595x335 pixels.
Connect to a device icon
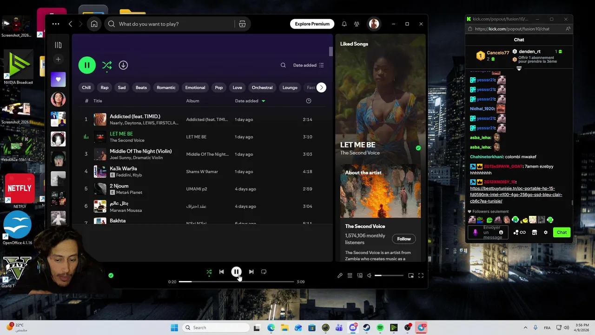360,275
